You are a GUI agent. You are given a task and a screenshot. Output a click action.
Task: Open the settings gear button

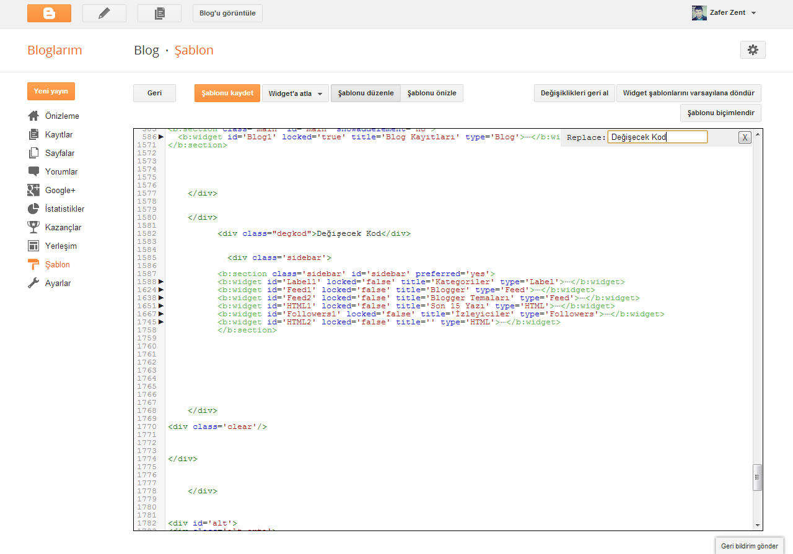pos(753,50)
